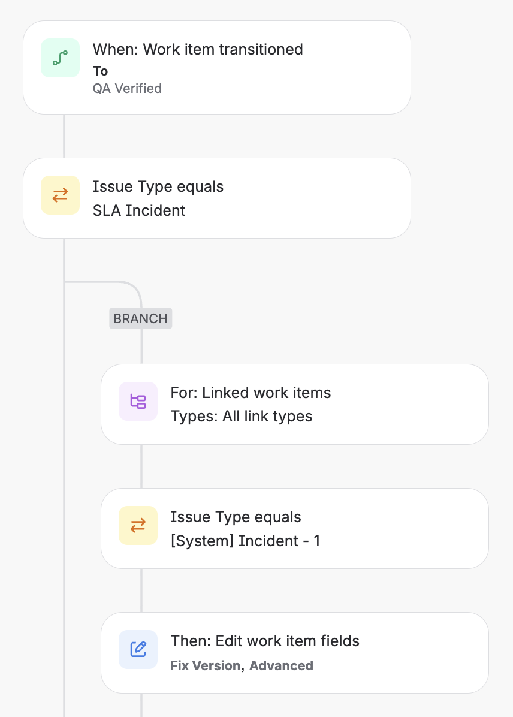The image size is (513, 717).
Task: Click the BRANCH label tag
Action: [141, 318]
